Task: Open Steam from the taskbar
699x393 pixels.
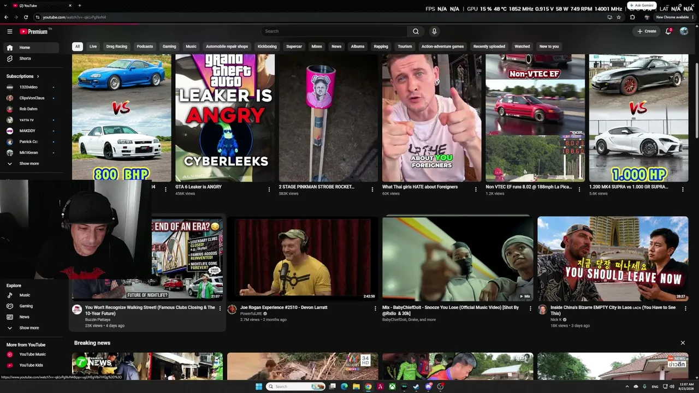Action: (416, 386)
